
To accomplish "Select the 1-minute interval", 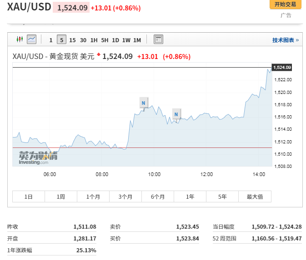I will [x=50, y=40].
